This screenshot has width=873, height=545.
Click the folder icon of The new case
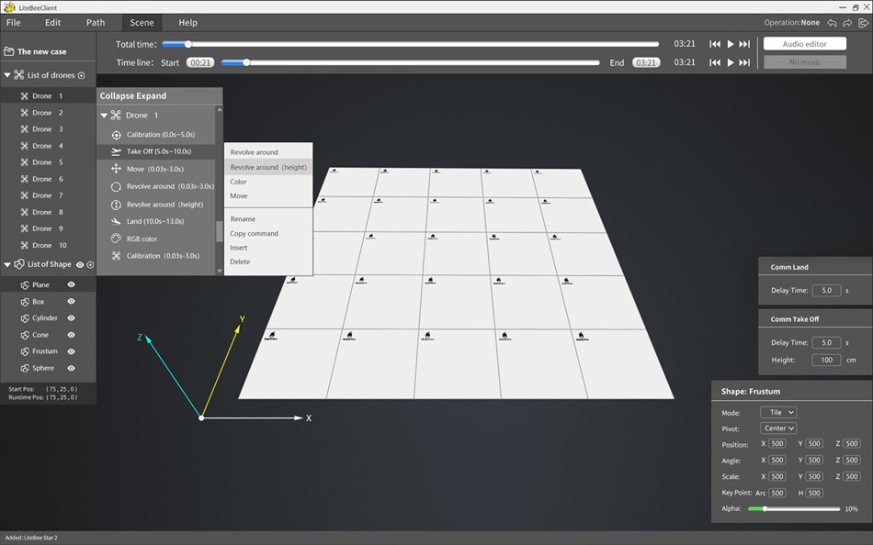(x=9, y=51)
